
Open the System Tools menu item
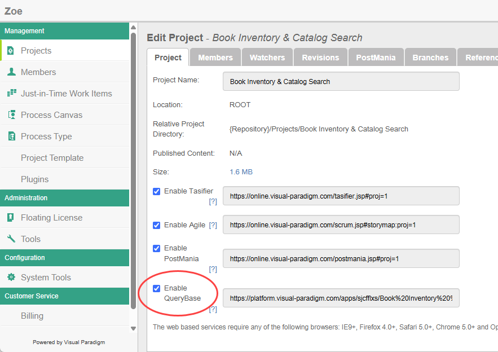[x=65, y=278]
